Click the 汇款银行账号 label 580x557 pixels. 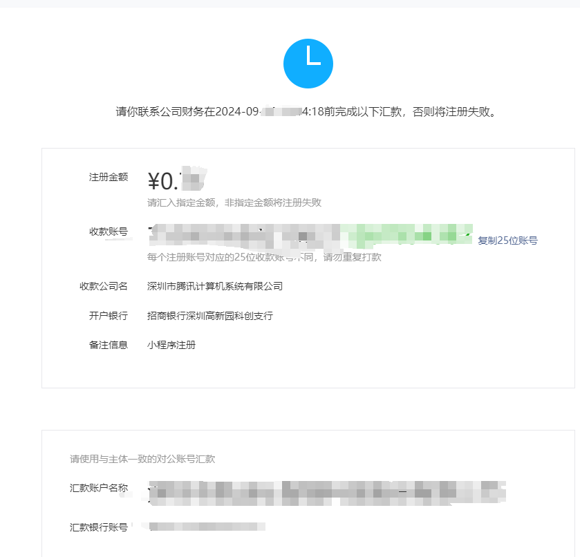point(99,527)
